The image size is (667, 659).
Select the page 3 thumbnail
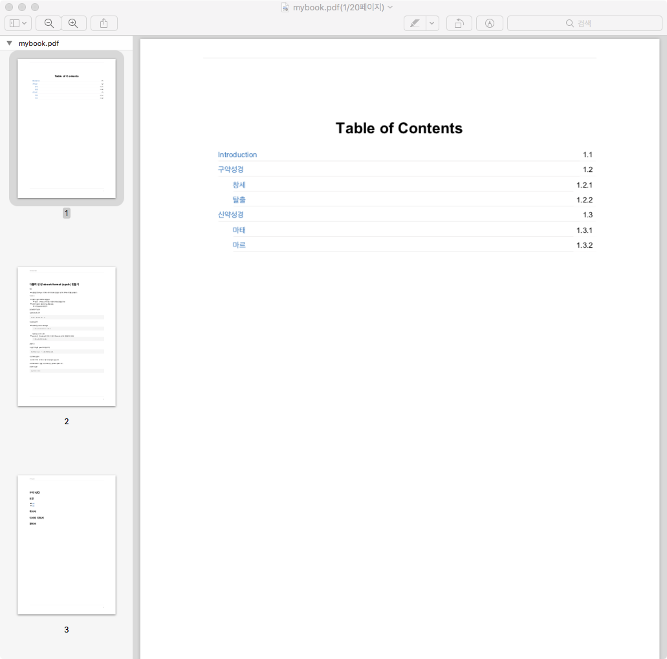click(67, 545)
